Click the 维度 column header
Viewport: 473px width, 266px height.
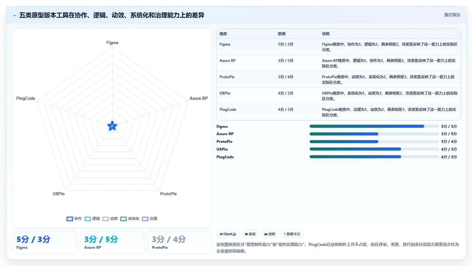pyautogui.click(x=223, y=34)
